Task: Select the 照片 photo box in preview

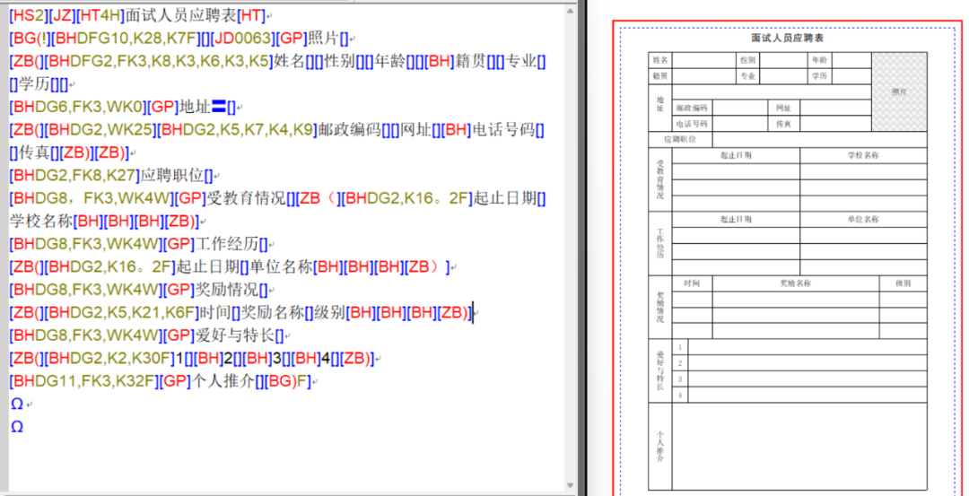Action: point(899,91)
